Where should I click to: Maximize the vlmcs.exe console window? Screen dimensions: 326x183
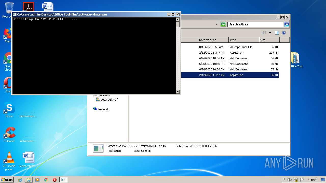(x=173, y=14)
